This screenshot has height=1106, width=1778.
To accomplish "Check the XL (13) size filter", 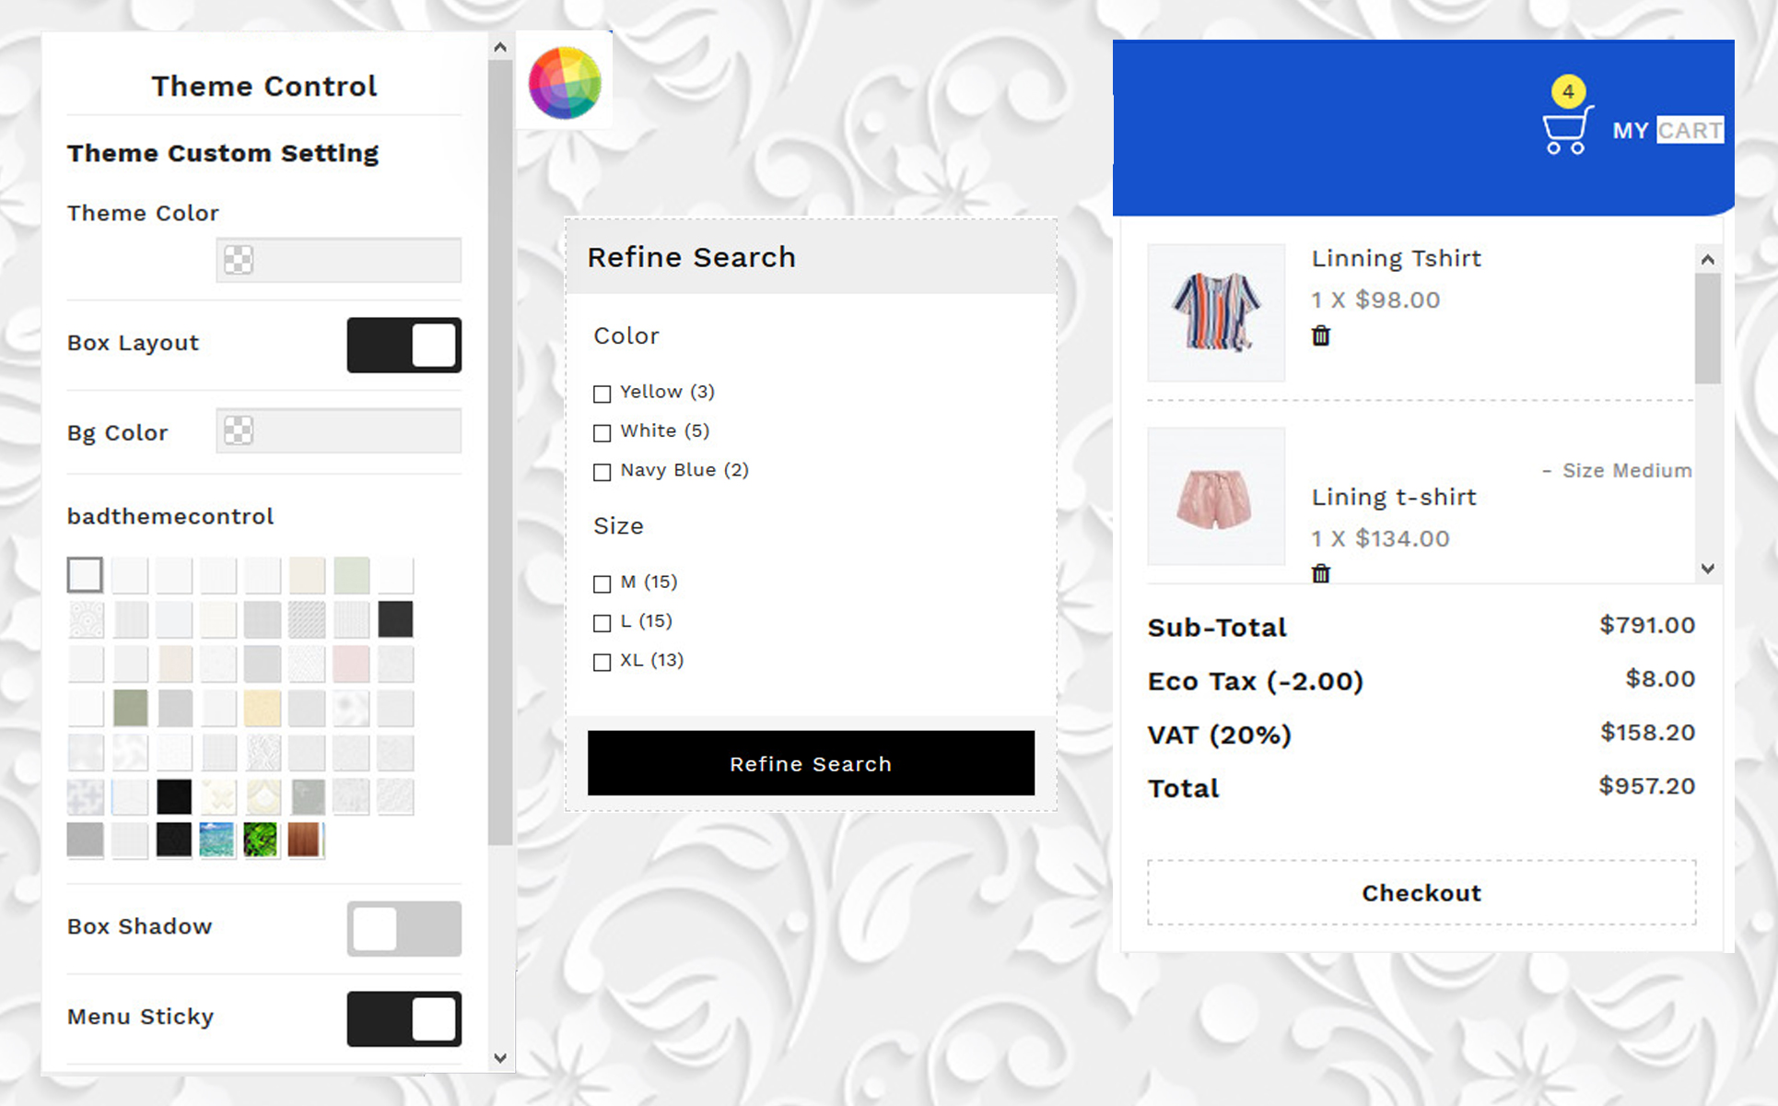I will [x=602, y=662].
